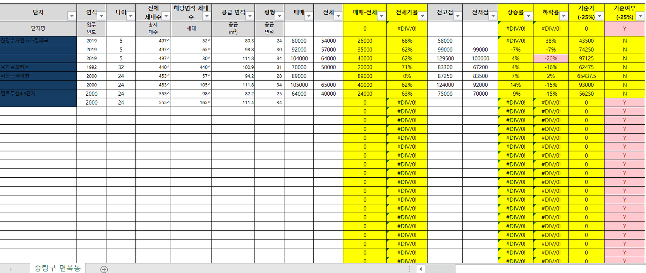Image resolution: width=646 pixels, height=273 pixels.
Task: Open the 해당면적 세대수 filter dropdown
Action: point(207,16)
